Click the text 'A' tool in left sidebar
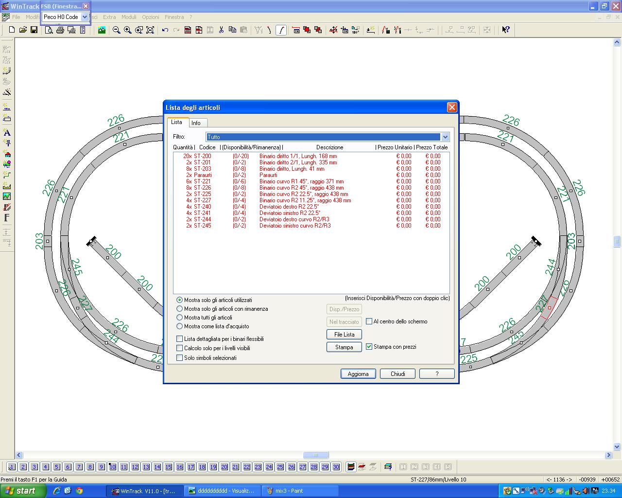Viewport: 622px width, 498px height. pos(7,132)
